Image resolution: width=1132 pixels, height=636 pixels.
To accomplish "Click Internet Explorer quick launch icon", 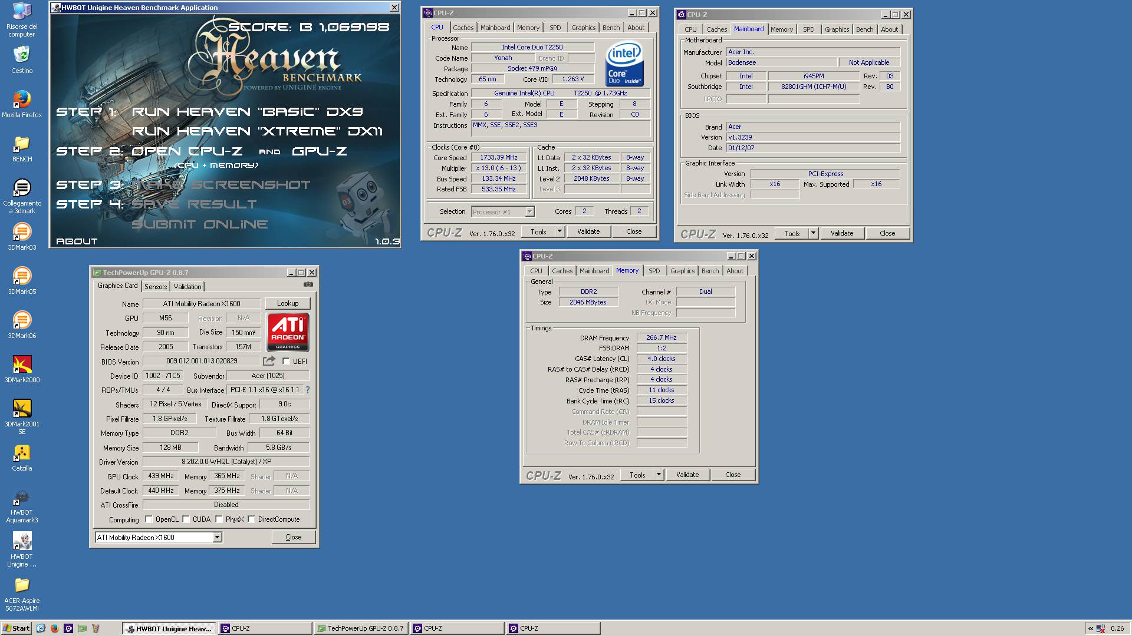I will click(x=41, y=628).
